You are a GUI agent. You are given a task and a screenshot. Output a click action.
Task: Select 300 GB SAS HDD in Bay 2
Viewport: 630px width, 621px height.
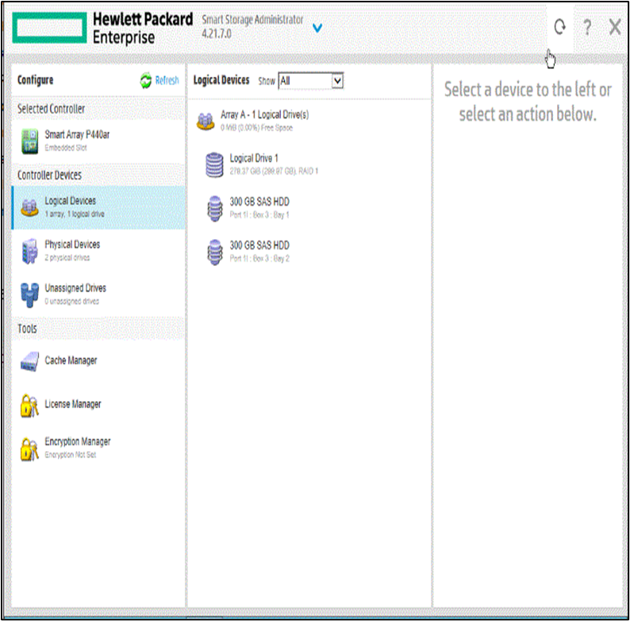(x=309, y=252)
